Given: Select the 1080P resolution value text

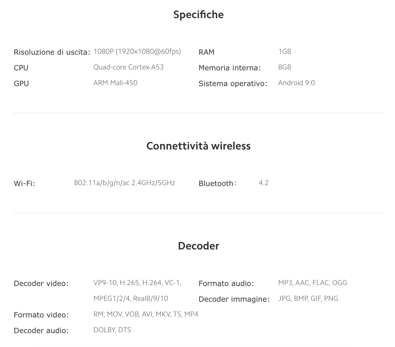Looking at the screenshot, I should click(x=137, y=52).
